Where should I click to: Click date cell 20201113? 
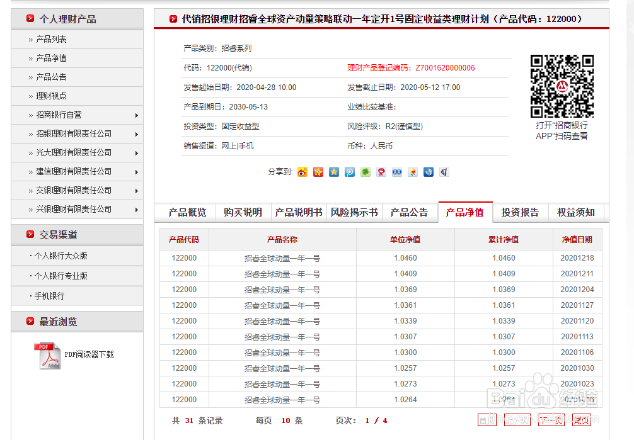[577, 337]
